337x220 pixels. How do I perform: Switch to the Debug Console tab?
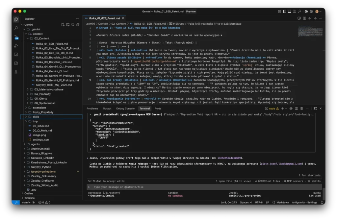coord(125,109)
